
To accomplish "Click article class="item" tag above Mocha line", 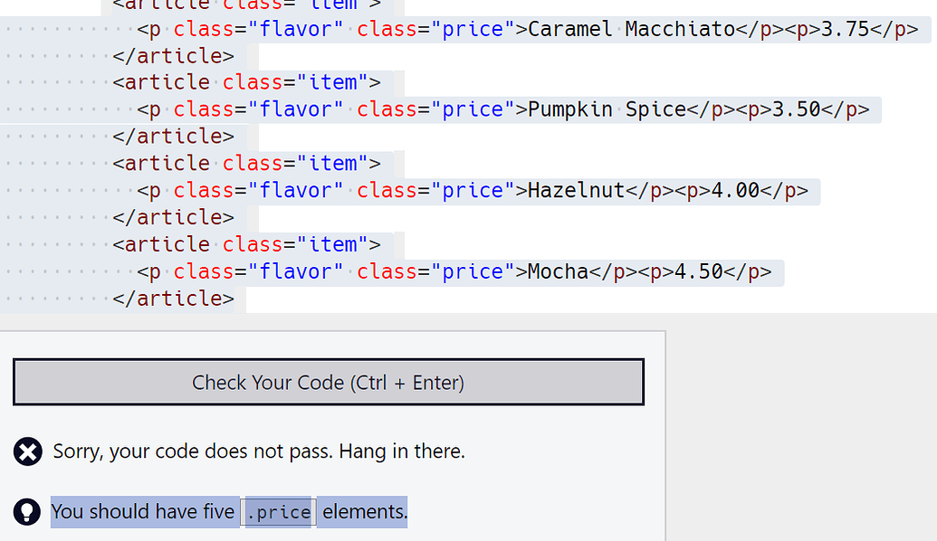I will point(246,245).
